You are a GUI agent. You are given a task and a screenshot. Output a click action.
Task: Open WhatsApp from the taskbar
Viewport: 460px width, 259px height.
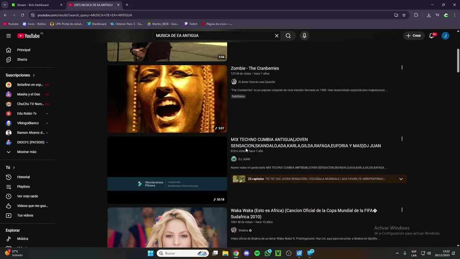pyautogui.click(x=268, y=253)
